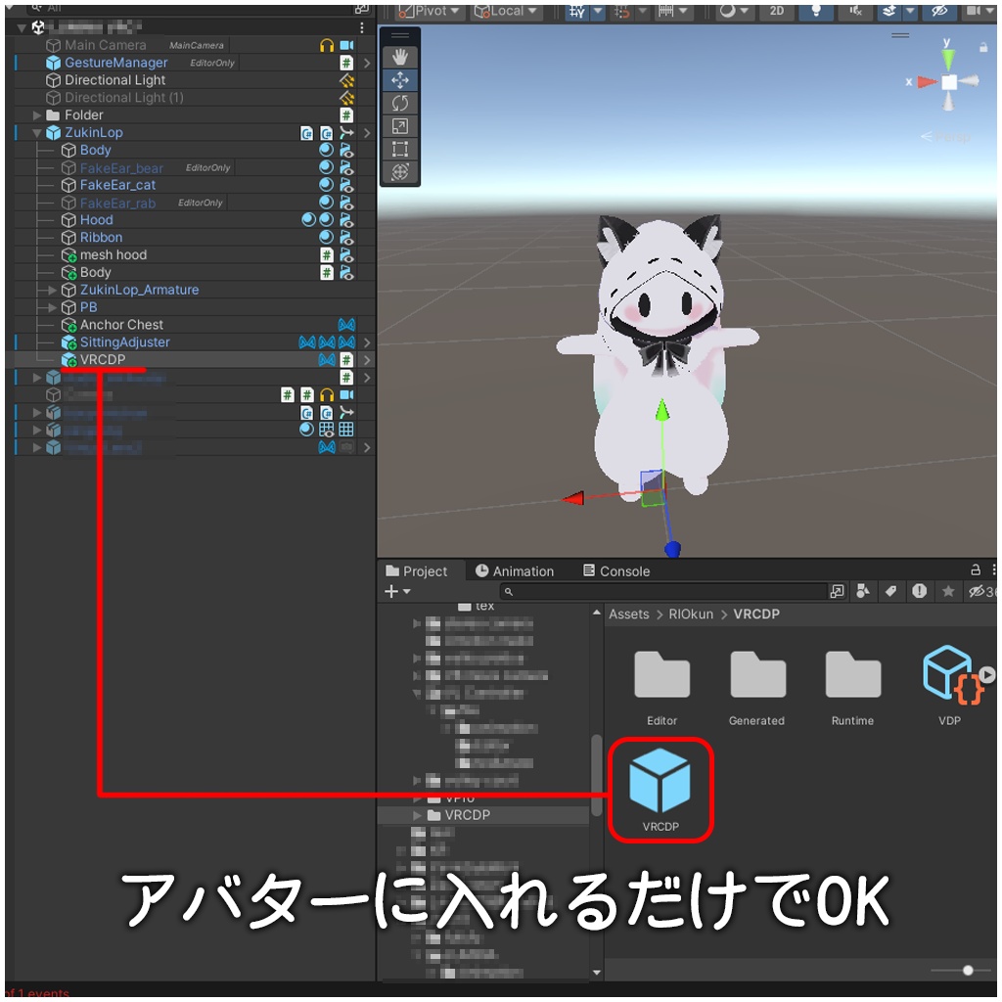
Task: Click Main Camera audio listener headphone icon
Action: (x=327, y=45)
